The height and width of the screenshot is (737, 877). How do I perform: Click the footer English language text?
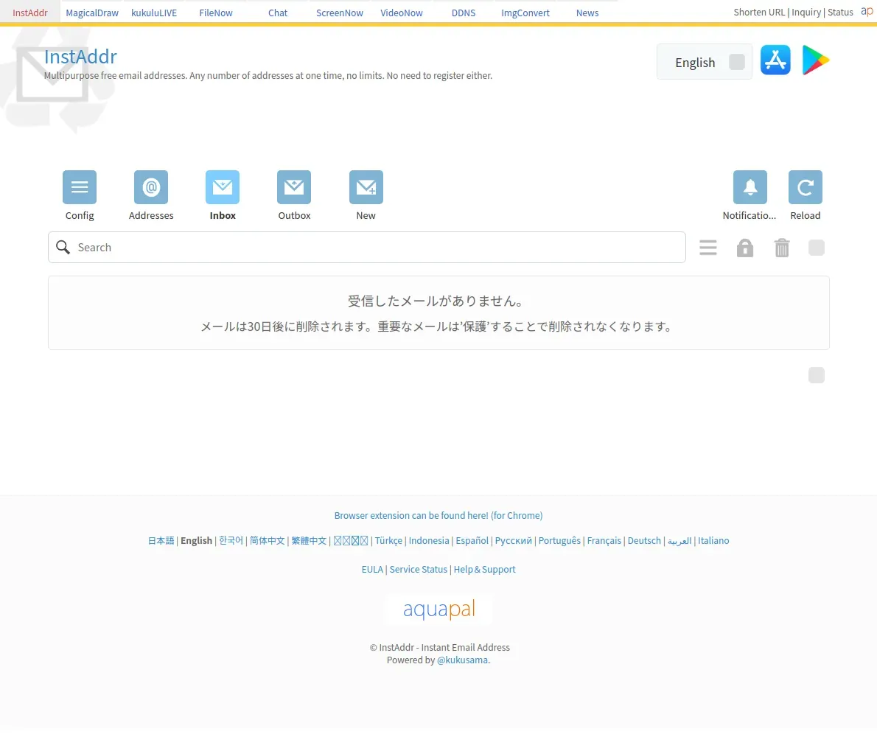(196, 541)
